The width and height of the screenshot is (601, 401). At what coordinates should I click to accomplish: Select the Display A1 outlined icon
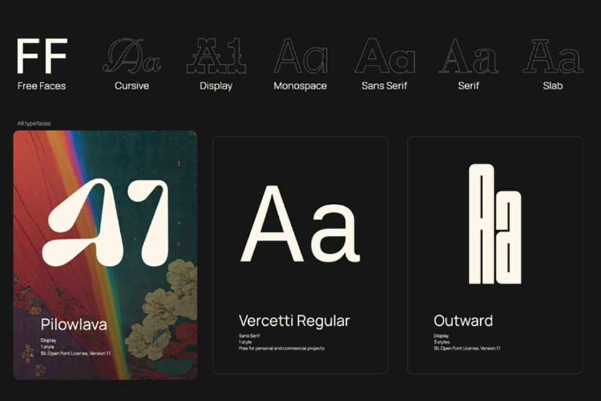pos(216,55)
